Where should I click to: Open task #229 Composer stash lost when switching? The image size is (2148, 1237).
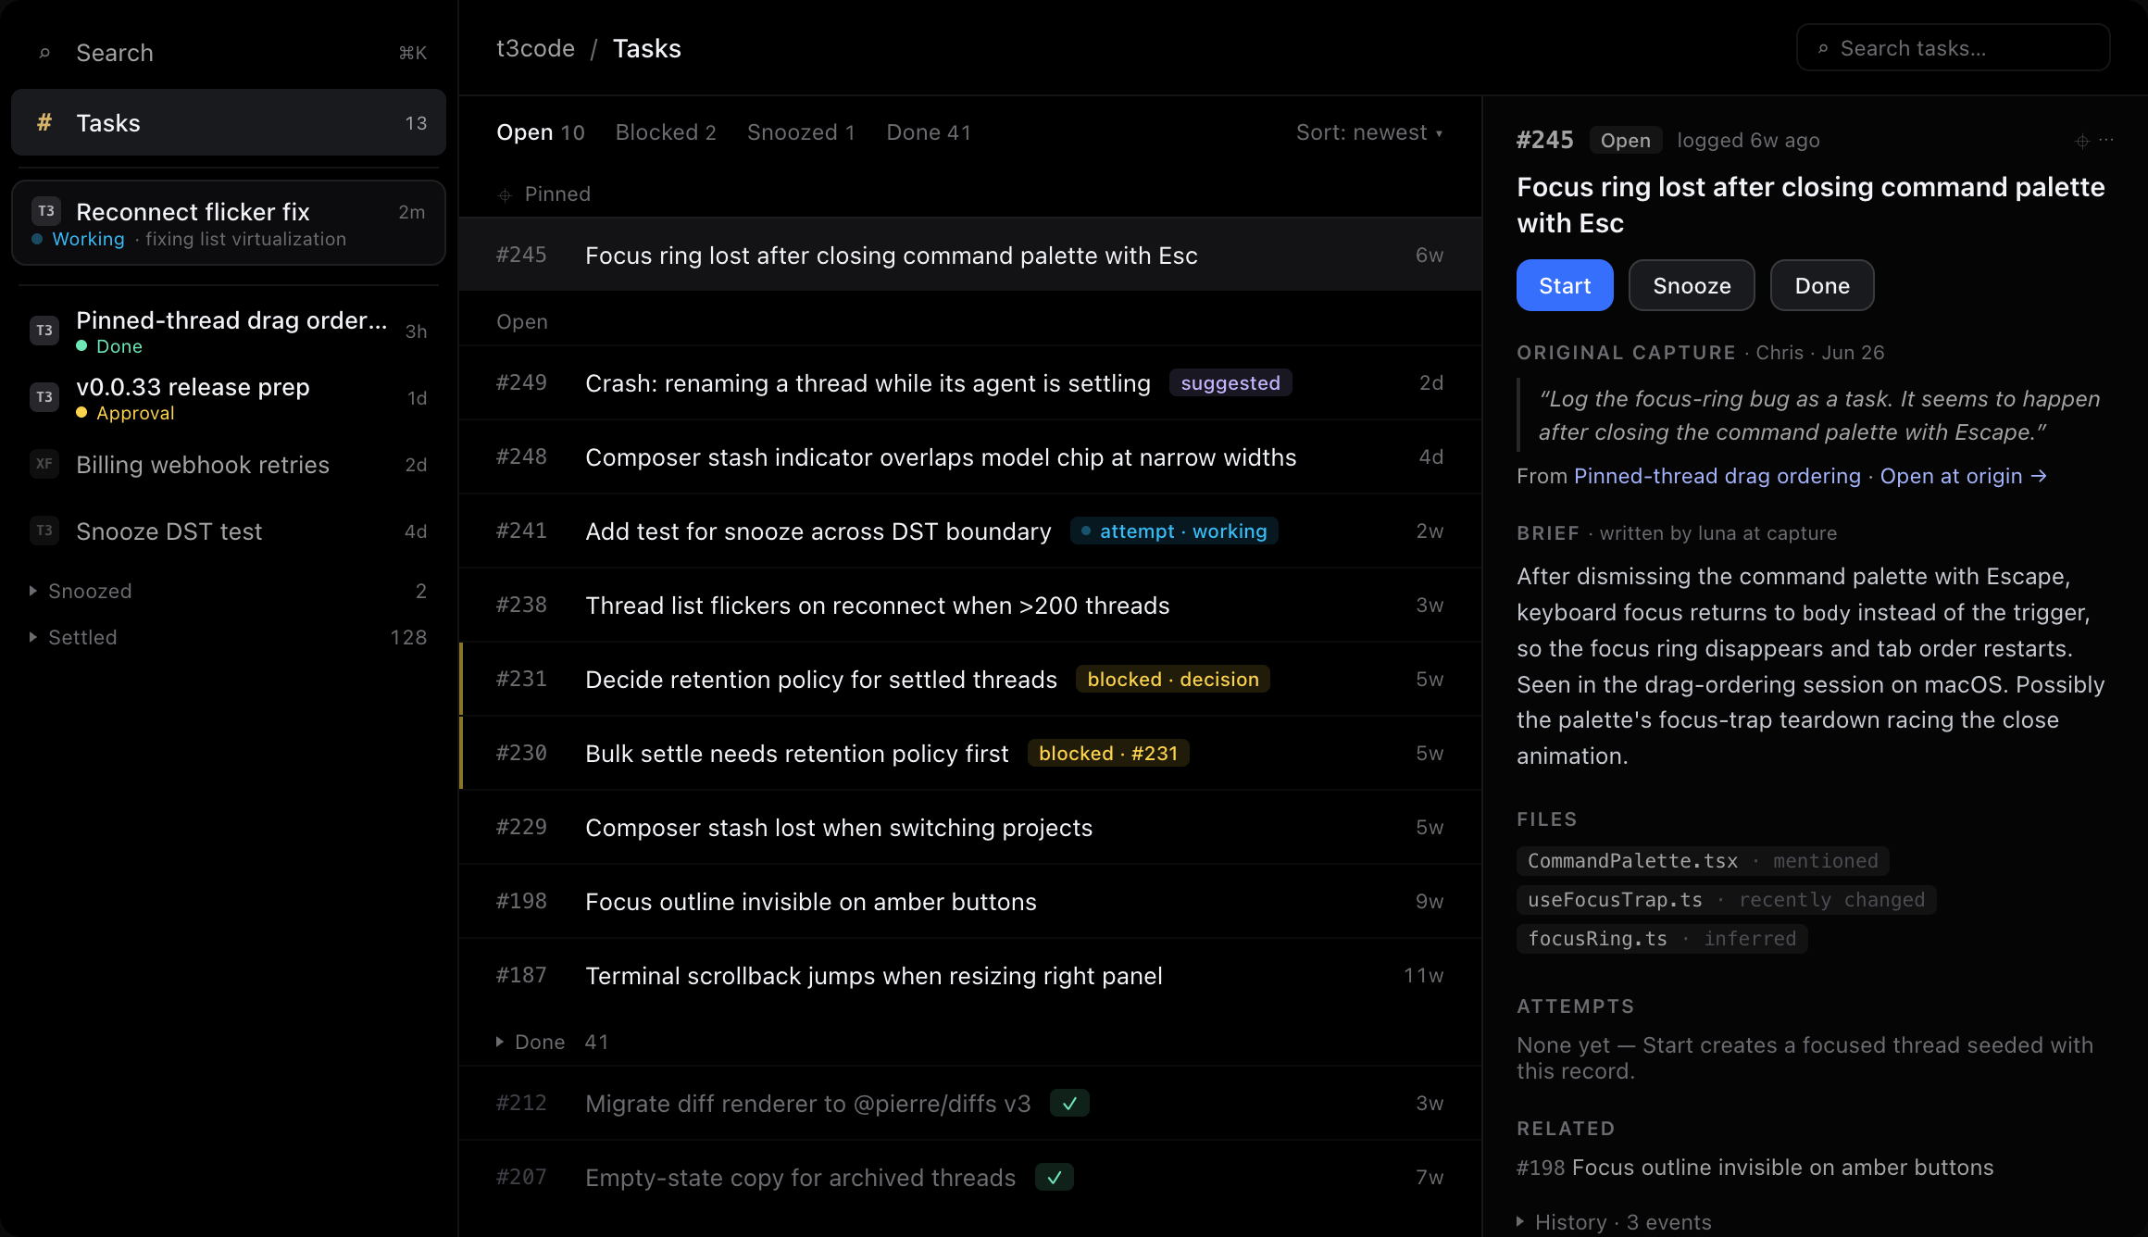(970, 827)
